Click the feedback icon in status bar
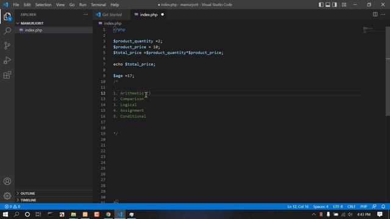390x219 pixels. point(374,207)
